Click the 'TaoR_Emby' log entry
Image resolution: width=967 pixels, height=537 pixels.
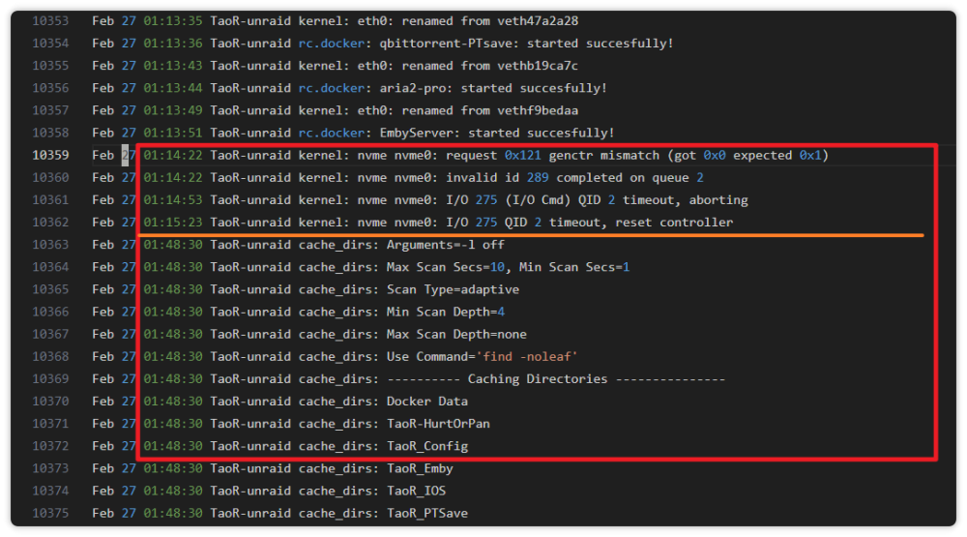click(420, 468)
